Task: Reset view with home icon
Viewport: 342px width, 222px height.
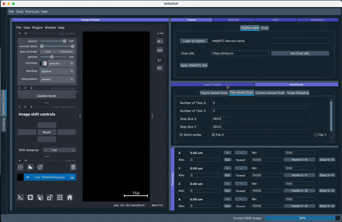Action: pyautogui.click(x=70, y=197)
